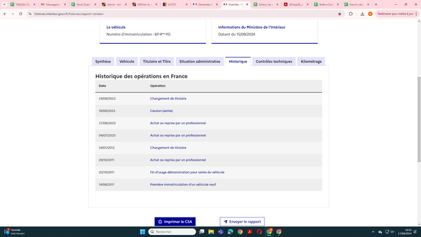Open the weather widget showing Humide
The height and width of the screenshot is (237, 421).
(x=15, y=232)
